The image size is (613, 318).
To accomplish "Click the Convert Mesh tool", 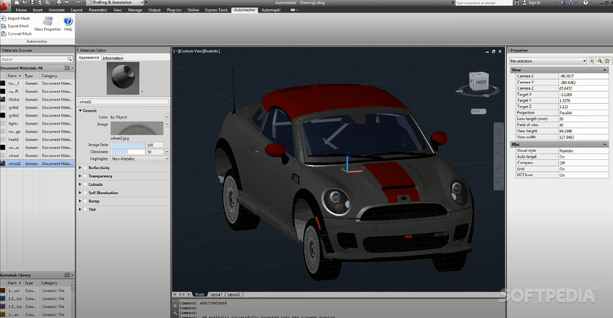I will coord(17,34).
